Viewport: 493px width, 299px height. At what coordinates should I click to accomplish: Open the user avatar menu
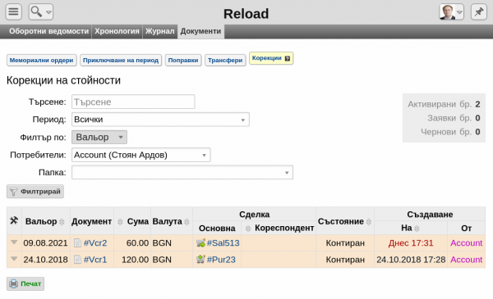point(451,12)
